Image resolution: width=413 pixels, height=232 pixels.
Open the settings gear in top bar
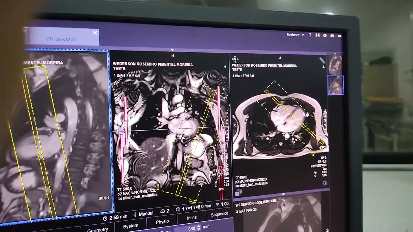coord(325,35)
